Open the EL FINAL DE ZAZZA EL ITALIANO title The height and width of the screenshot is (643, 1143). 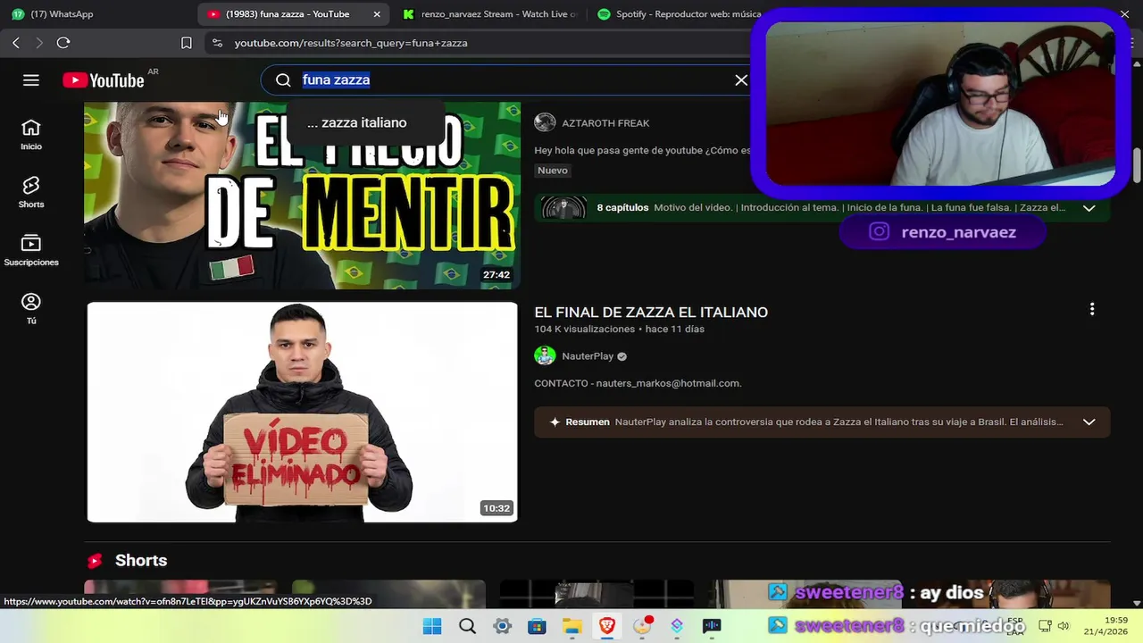[651, 312]
